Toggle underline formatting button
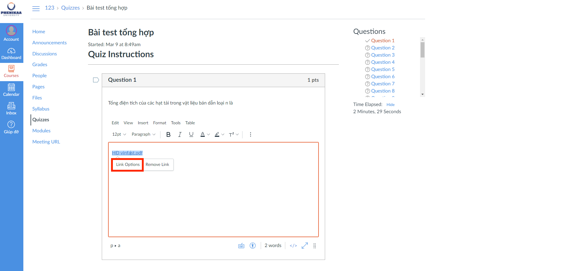Screen dimensions: 564x271 pyautogui.click(x=191, y=134)
